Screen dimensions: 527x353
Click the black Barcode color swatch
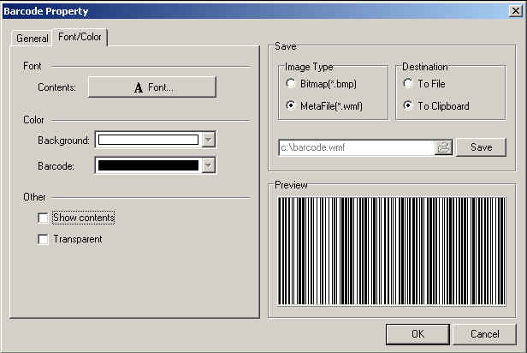pyautogui.click(x=148, y=166)
